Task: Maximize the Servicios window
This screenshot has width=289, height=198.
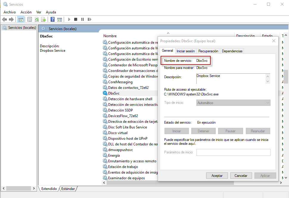Action: [x=268, y=4]
